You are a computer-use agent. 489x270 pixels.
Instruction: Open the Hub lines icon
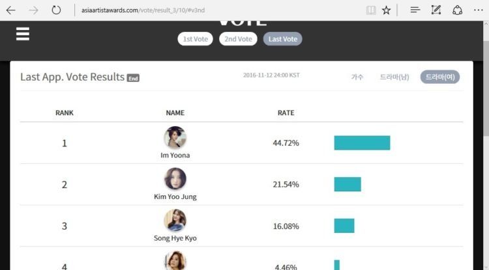(415, 10)
